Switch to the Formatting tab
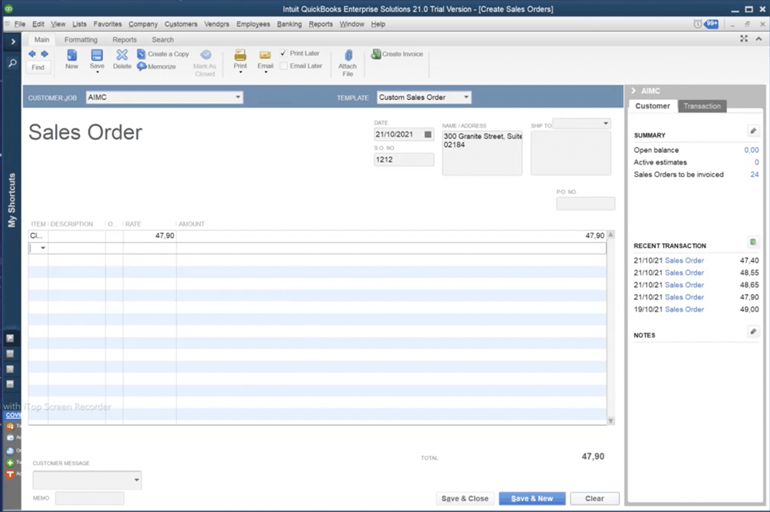Screen dimensions: 770x512 [x=81, y=40]
